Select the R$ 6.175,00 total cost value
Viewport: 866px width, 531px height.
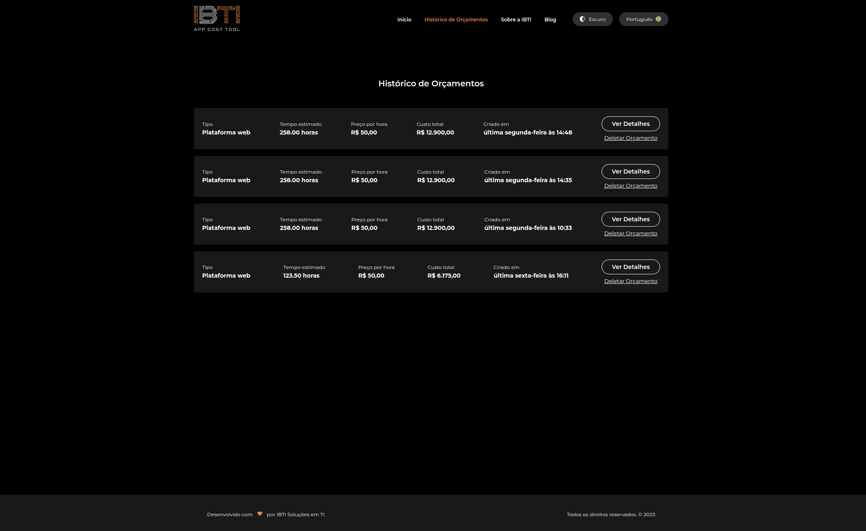[444, 276]
